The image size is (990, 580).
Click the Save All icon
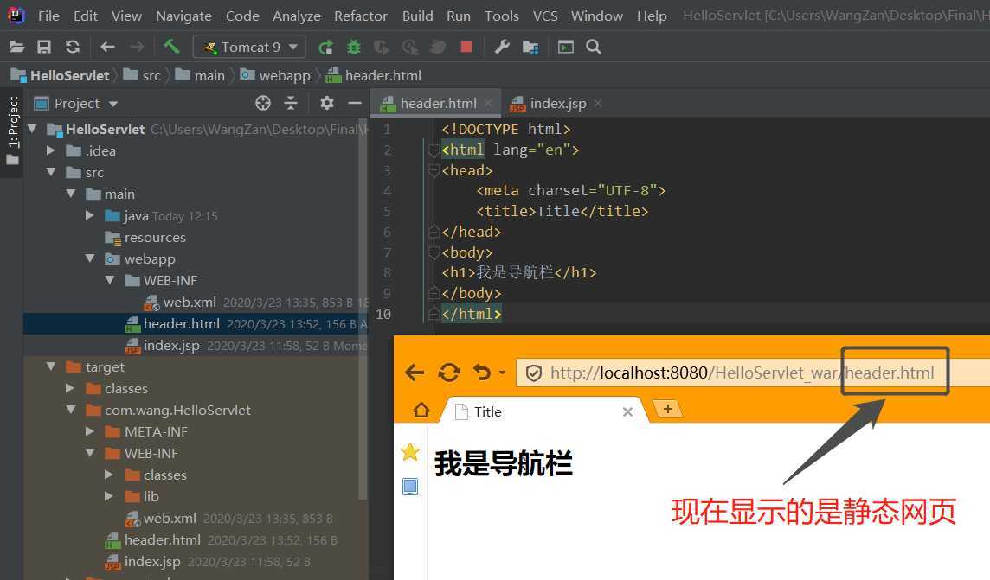tap(43, 47)
